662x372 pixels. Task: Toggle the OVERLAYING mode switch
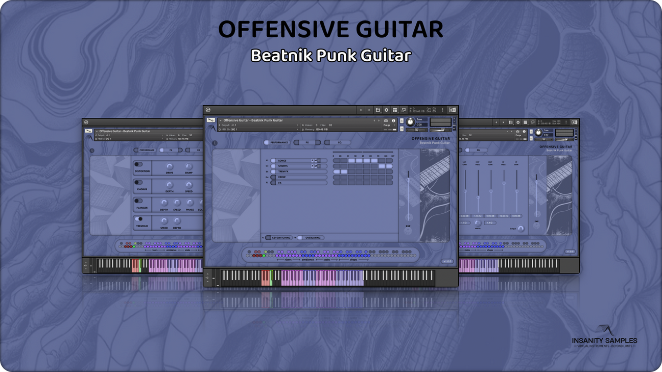299,238
